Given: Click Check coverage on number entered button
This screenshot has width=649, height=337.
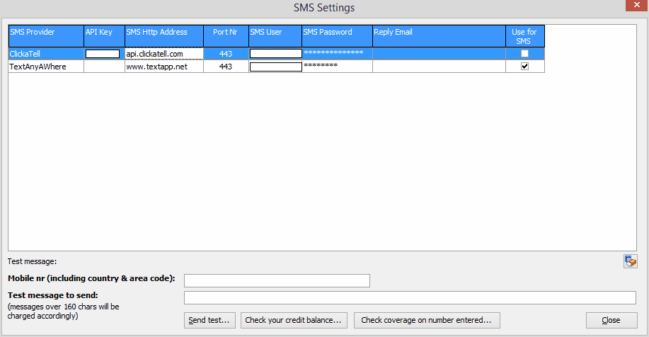Looking at the screenshot, I should pos(426,320).
